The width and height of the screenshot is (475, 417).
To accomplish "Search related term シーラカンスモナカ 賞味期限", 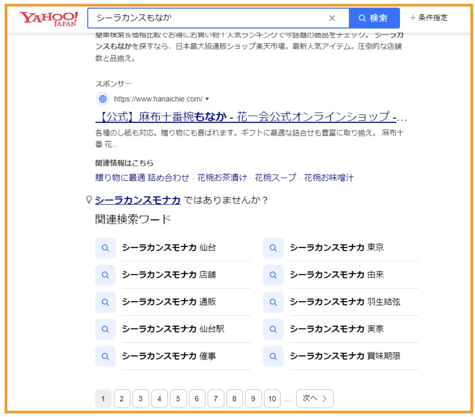I will coord(345,356).
